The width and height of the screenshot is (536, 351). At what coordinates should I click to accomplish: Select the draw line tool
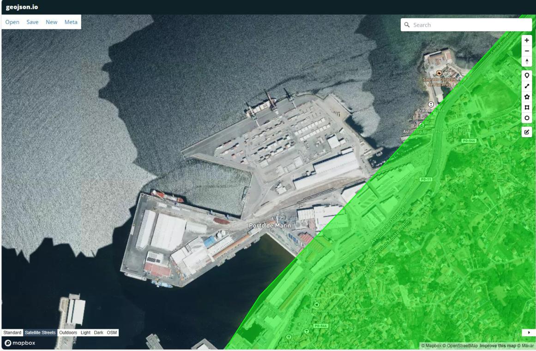[x=526, y=86]
